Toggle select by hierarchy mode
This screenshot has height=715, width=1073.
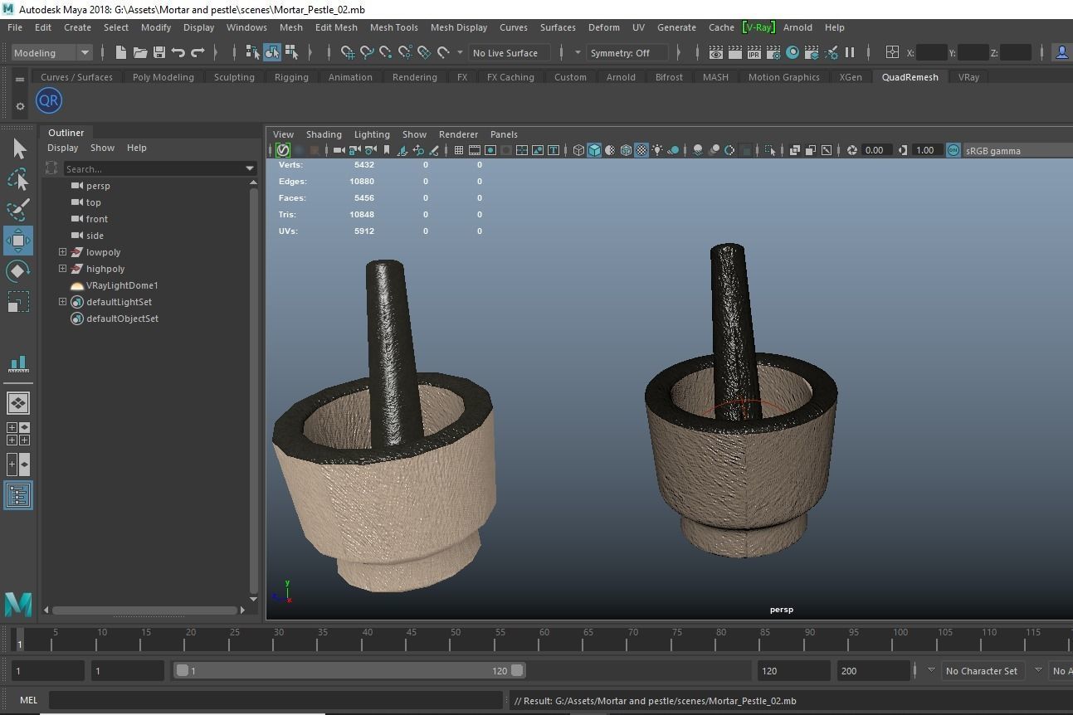[253, 52]
